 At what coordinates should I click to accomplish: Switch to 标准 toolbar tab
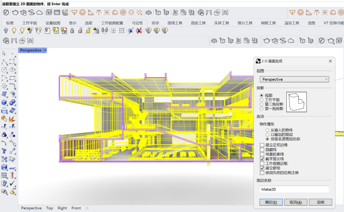point(10,23)
